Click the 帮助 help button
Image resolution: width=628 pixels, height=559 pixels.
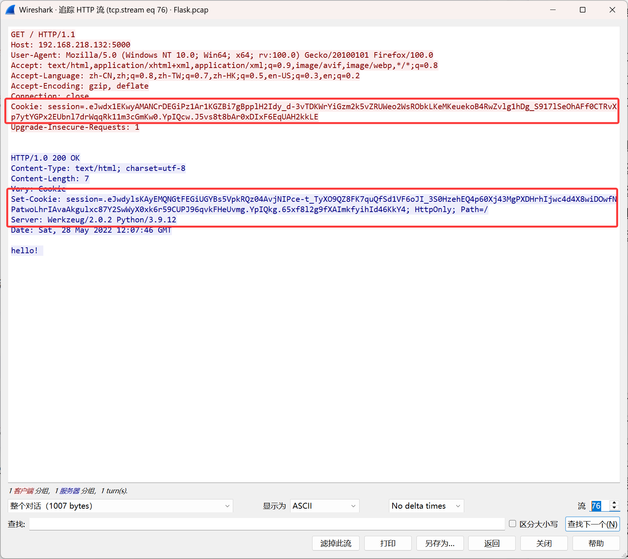596,543
